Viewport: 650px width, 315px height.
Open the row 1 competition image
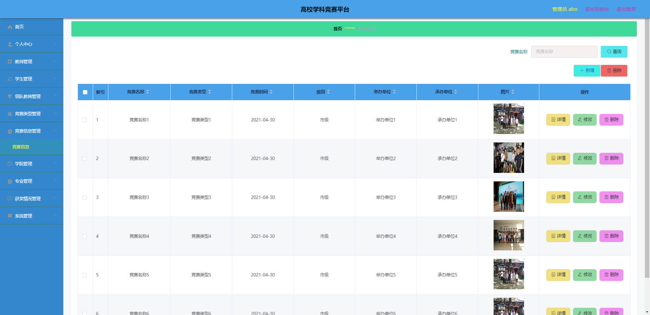point(508,119)
